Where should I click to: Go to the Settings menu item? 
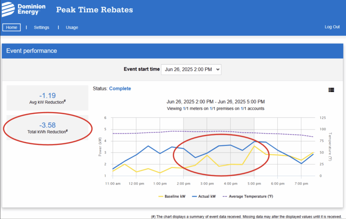tap(41, 27)
